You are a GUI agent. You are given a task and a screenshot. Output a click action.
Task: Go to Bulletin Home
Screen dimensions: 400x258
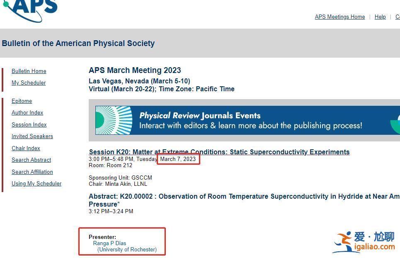point(29,71)
